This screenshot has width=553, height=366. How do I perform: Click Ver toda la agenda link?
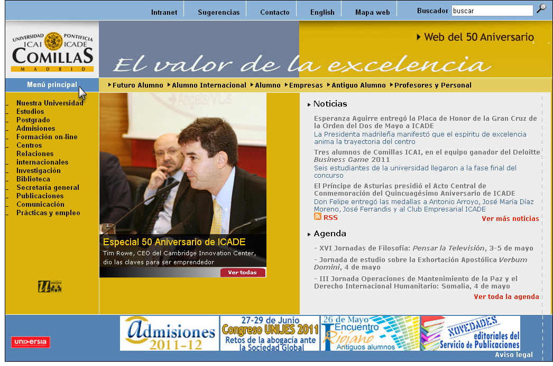click(506, 297)
